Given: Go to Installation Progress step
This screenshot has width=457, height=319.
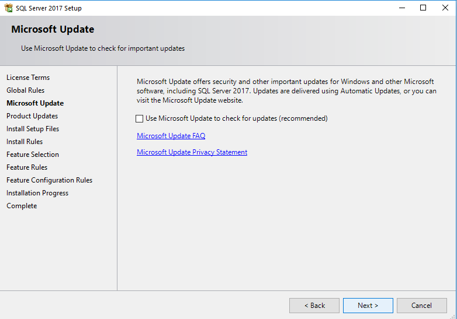Looking at the screenshot, I should tap(37, 193).
